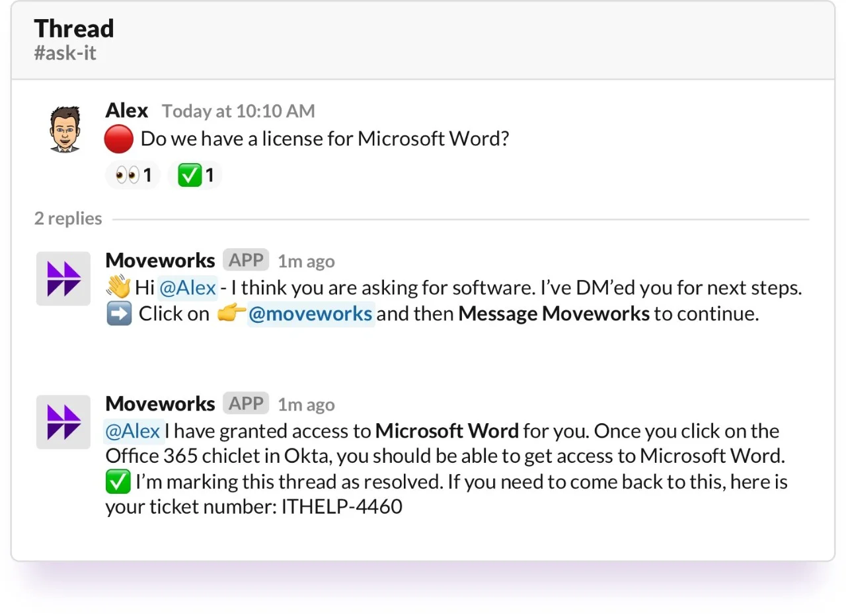Click the Moveworks sender name
846x614 pixels.
tap(160, 259)
